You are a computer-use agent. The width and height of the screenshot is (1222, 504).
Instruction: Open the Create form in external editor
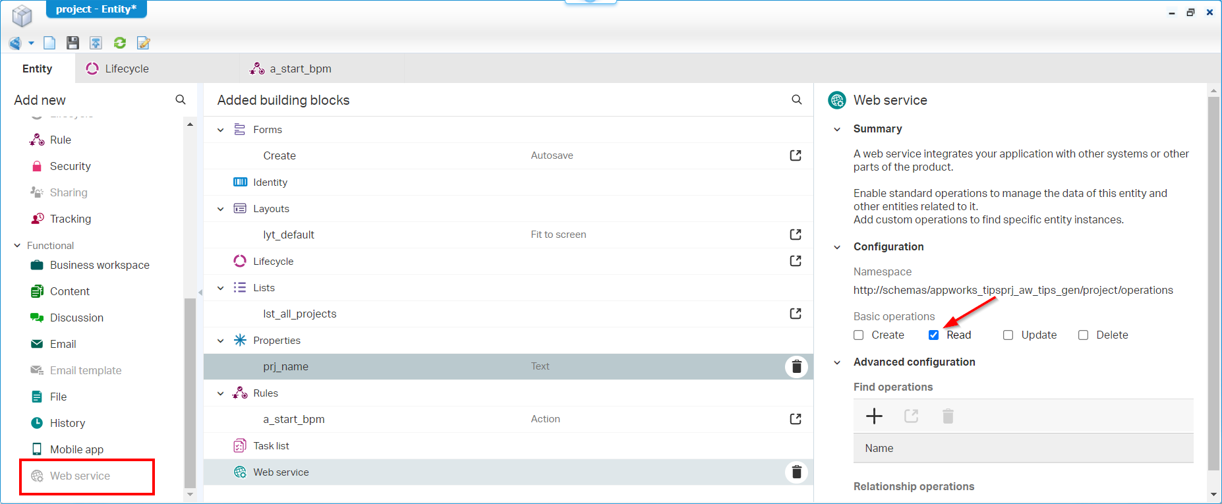point(796,155)
